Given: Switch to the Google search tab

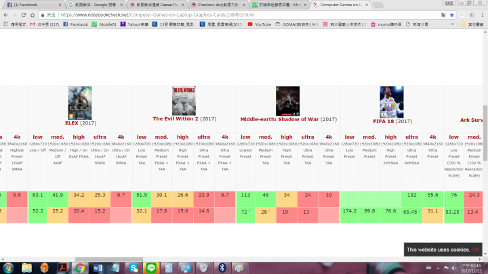Looking at the screenshot, I should pyautogui.click(x=96, y=5).
